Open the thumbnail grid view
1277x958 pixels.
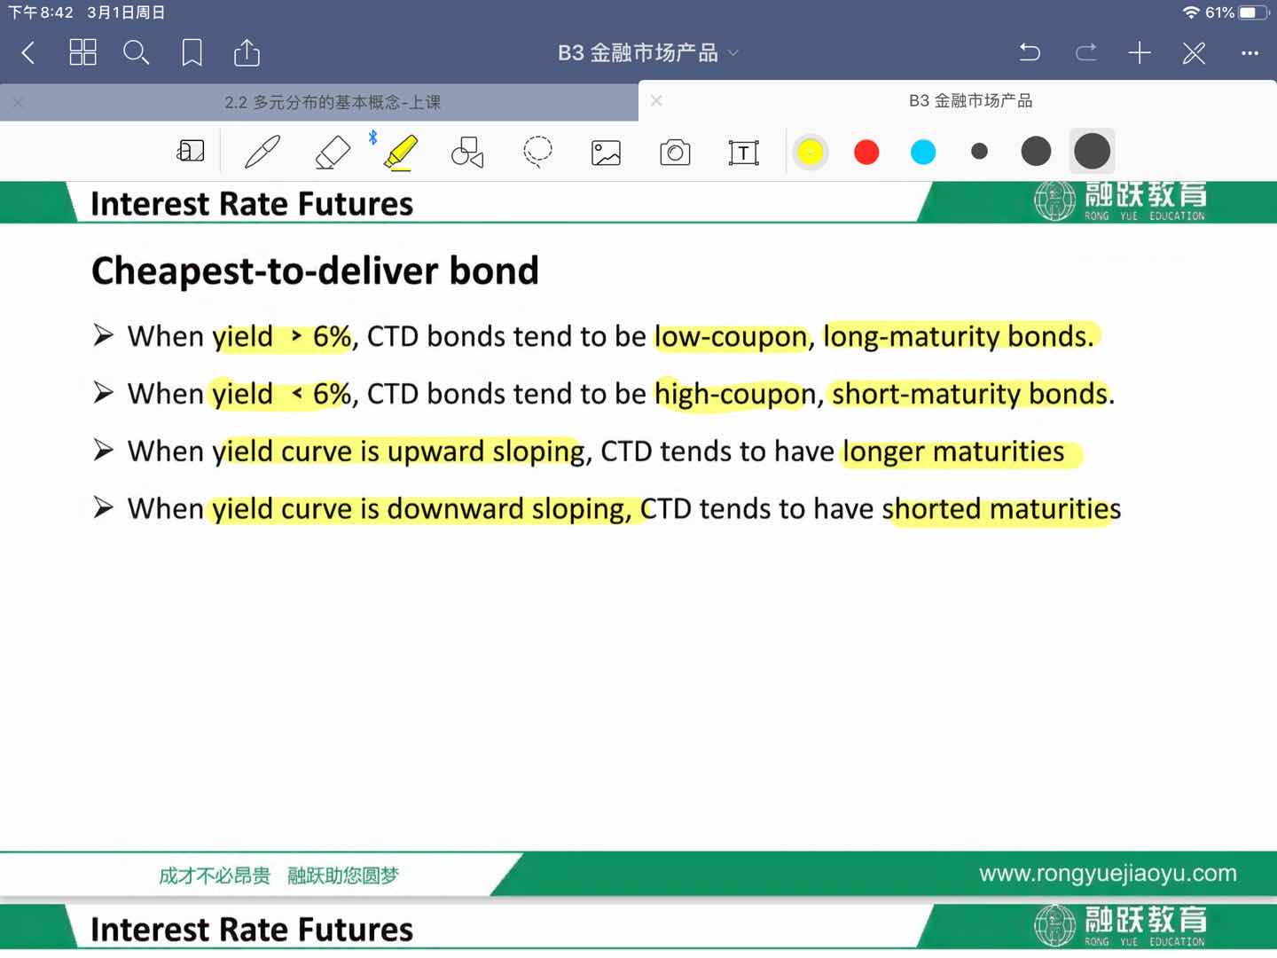[x=82, y=53]
